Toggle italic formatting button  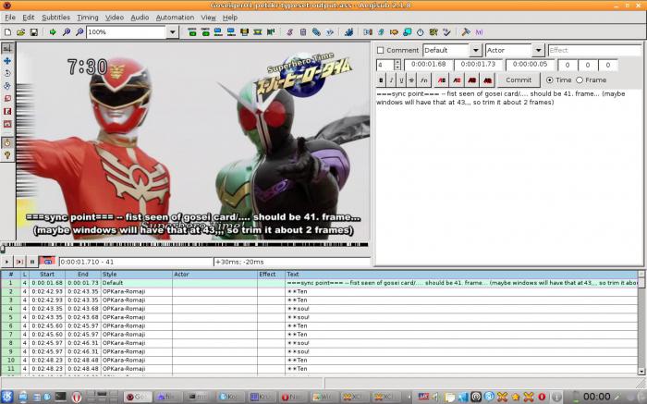[x=391, y=80]
